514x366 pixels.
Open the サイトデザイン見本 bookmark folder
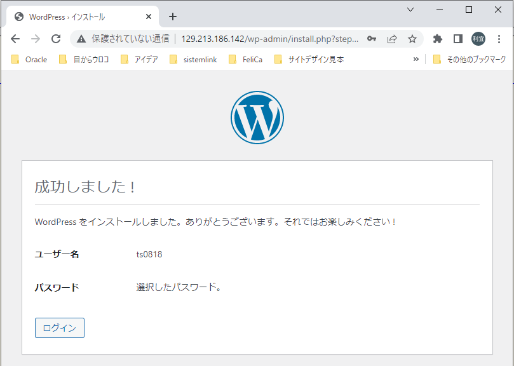click(x=309, y=59)
